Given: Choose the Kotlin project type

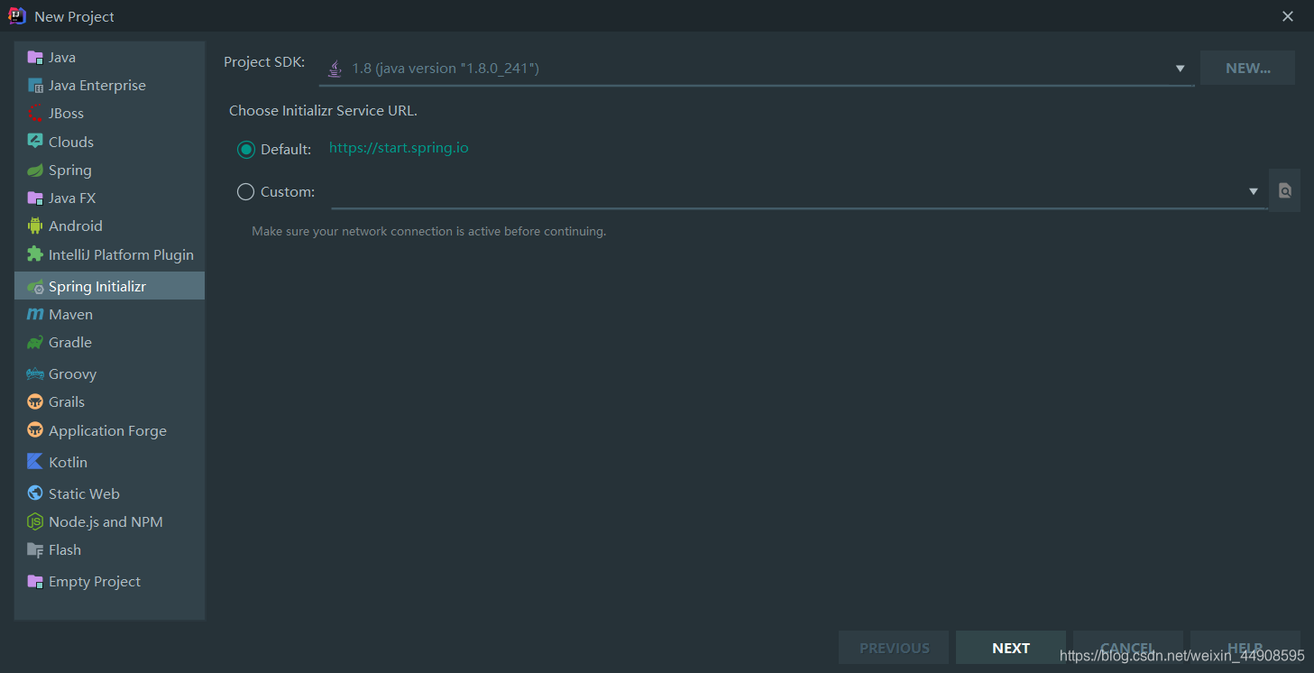Looking at the screenshot, I should [109, 462].
